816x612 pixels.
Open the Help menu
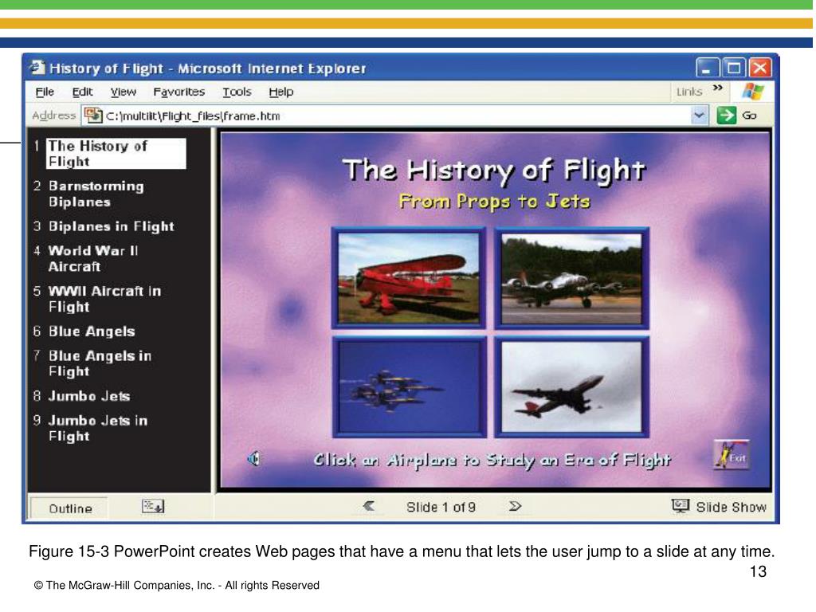tap(281, 92)
